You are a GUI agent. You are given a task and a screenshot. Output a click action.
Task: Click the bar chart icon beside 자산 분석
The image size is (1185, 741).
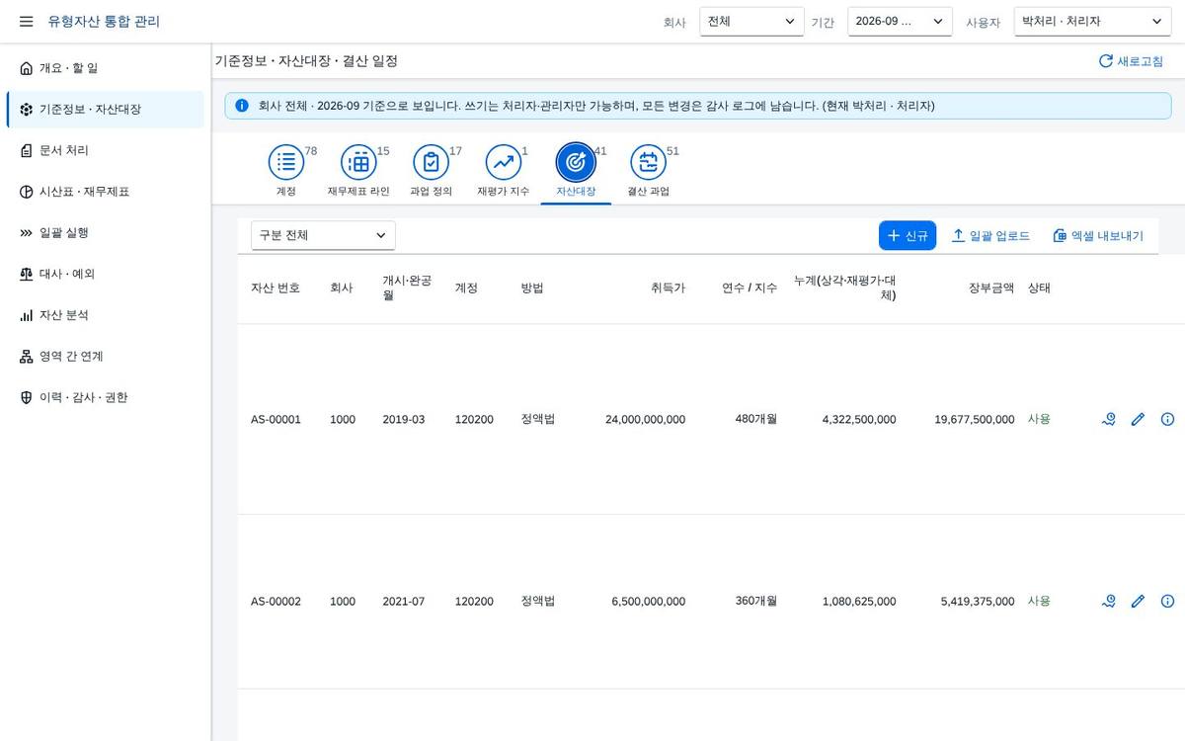pos(27,315)
